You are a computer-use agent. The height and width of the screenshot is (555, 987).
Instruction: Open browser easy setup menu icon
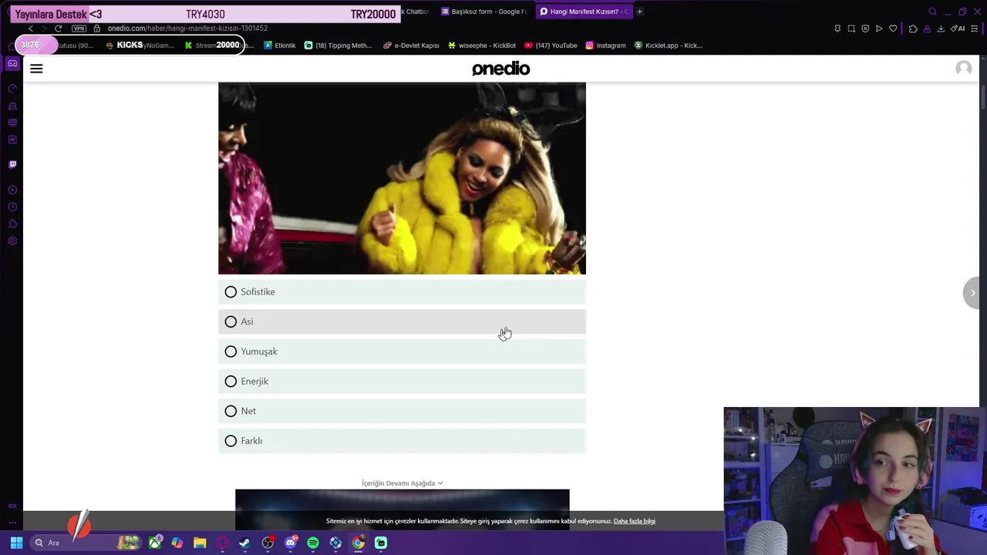[975, 29]
